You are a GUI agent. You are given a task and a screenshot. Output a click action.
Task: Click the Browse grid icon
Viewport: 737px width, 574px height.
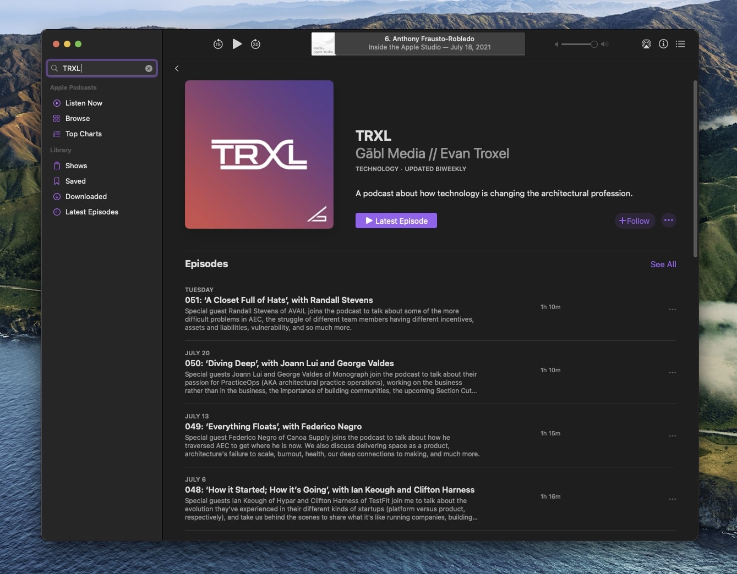click(57, 118)
